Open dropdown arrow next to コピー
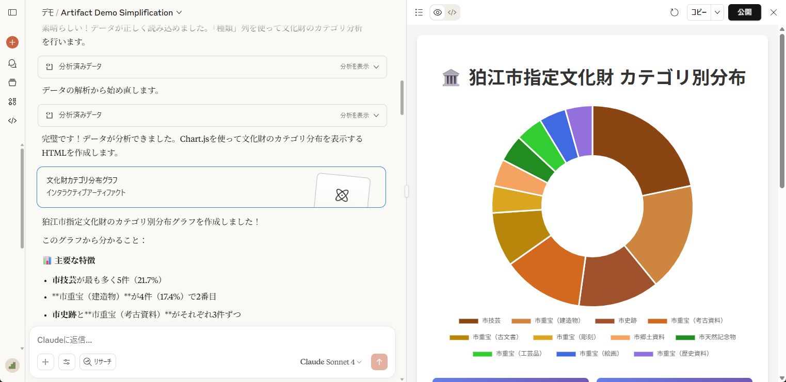786x382 pixels. click(717, 12)
